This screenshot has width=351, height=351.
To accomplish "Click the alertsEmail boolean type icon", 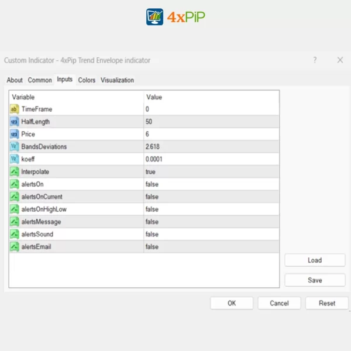I will tap(15, 247).
